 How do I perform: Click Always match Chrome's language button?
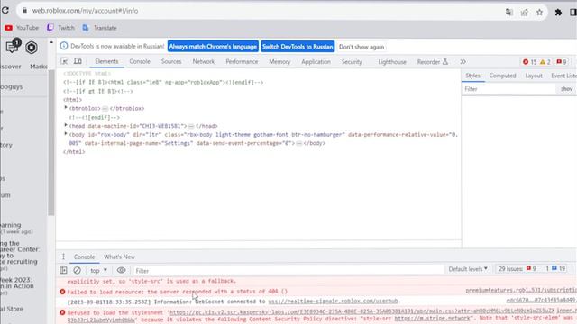pyautogui.click(x=213, y=47)
